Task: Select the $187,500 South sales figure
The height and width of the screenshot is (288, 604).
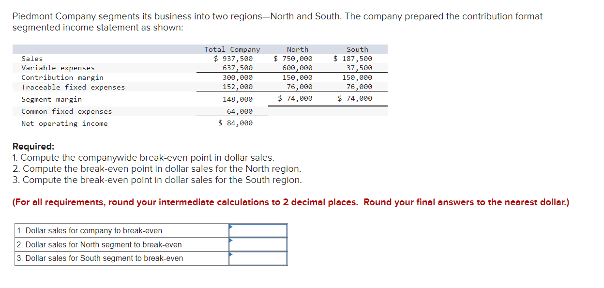Action: (x=353, y=58)
